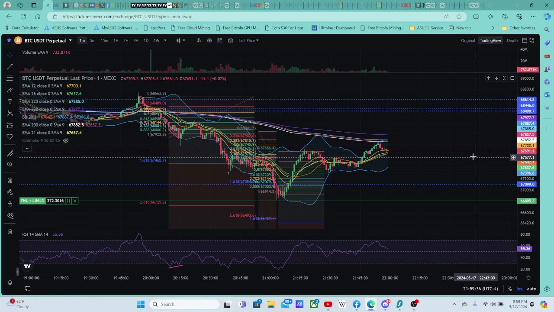
Task: Select the brush drawing tool
Action: point(10,90)
